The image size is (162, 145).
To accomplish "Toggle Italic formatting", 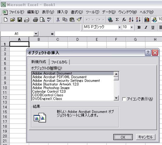I will pos(146,27).
